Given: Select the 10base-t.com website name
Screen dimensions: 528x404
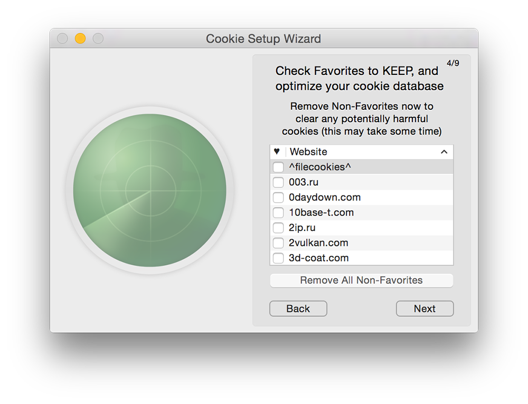Looking at the screenshot, I should 321,213.
